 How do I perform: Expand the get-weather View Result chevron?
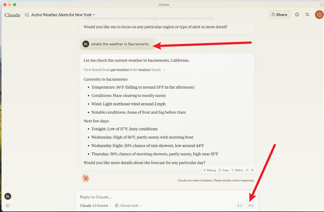pyautogui.click(x=164, y=70)
